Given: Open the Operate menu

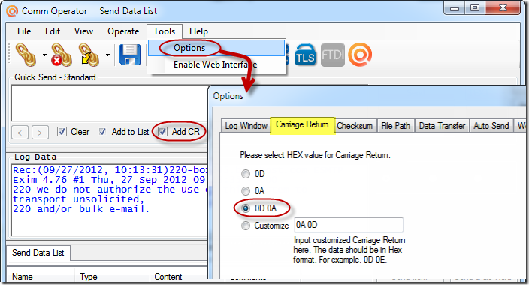Looking at the screenshot, I should pyautogui.click(x=123, y=31).
